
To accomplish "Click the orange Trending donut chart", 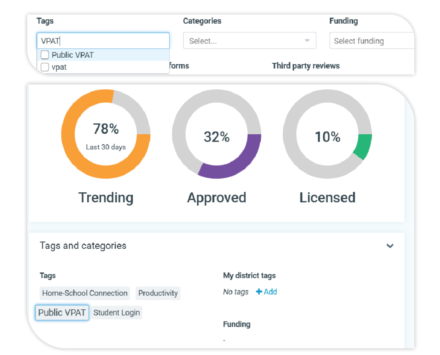I will (106, 134).
